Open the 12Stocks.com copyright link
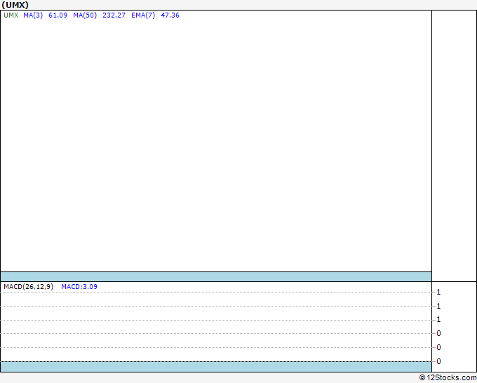Viewport: 477px width, 383px height. (448, 377)
